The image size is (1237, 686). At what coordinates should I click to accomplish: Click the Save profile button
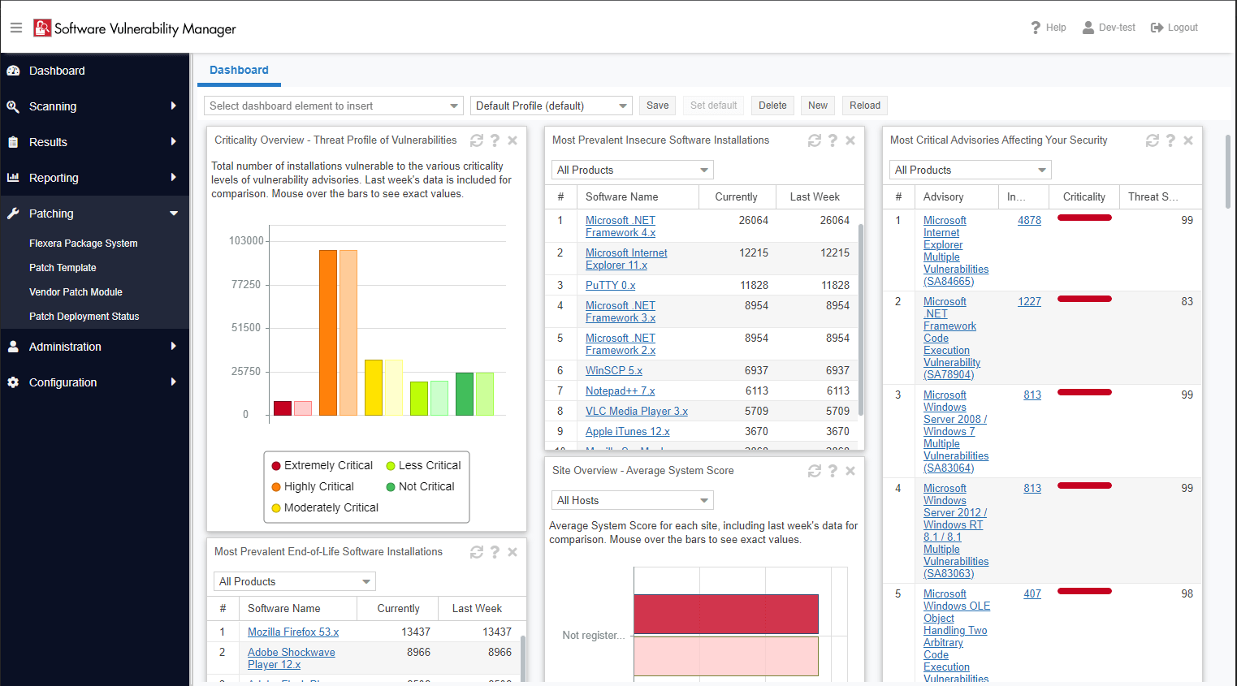coord(656,105)
